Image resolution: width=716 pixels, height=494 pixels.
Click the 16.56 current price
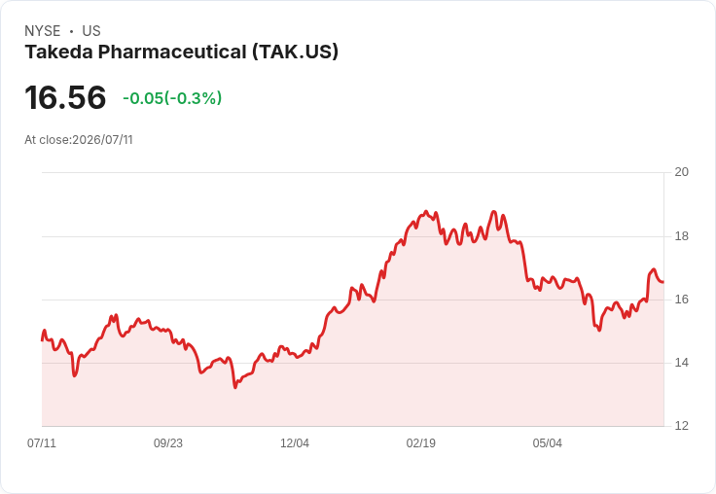(x=65, y=97)
